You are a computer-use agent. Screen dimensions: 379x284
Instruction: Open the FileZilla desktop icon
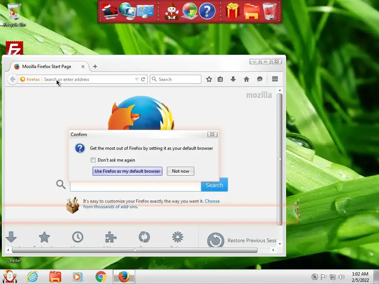tap(14, 48)
